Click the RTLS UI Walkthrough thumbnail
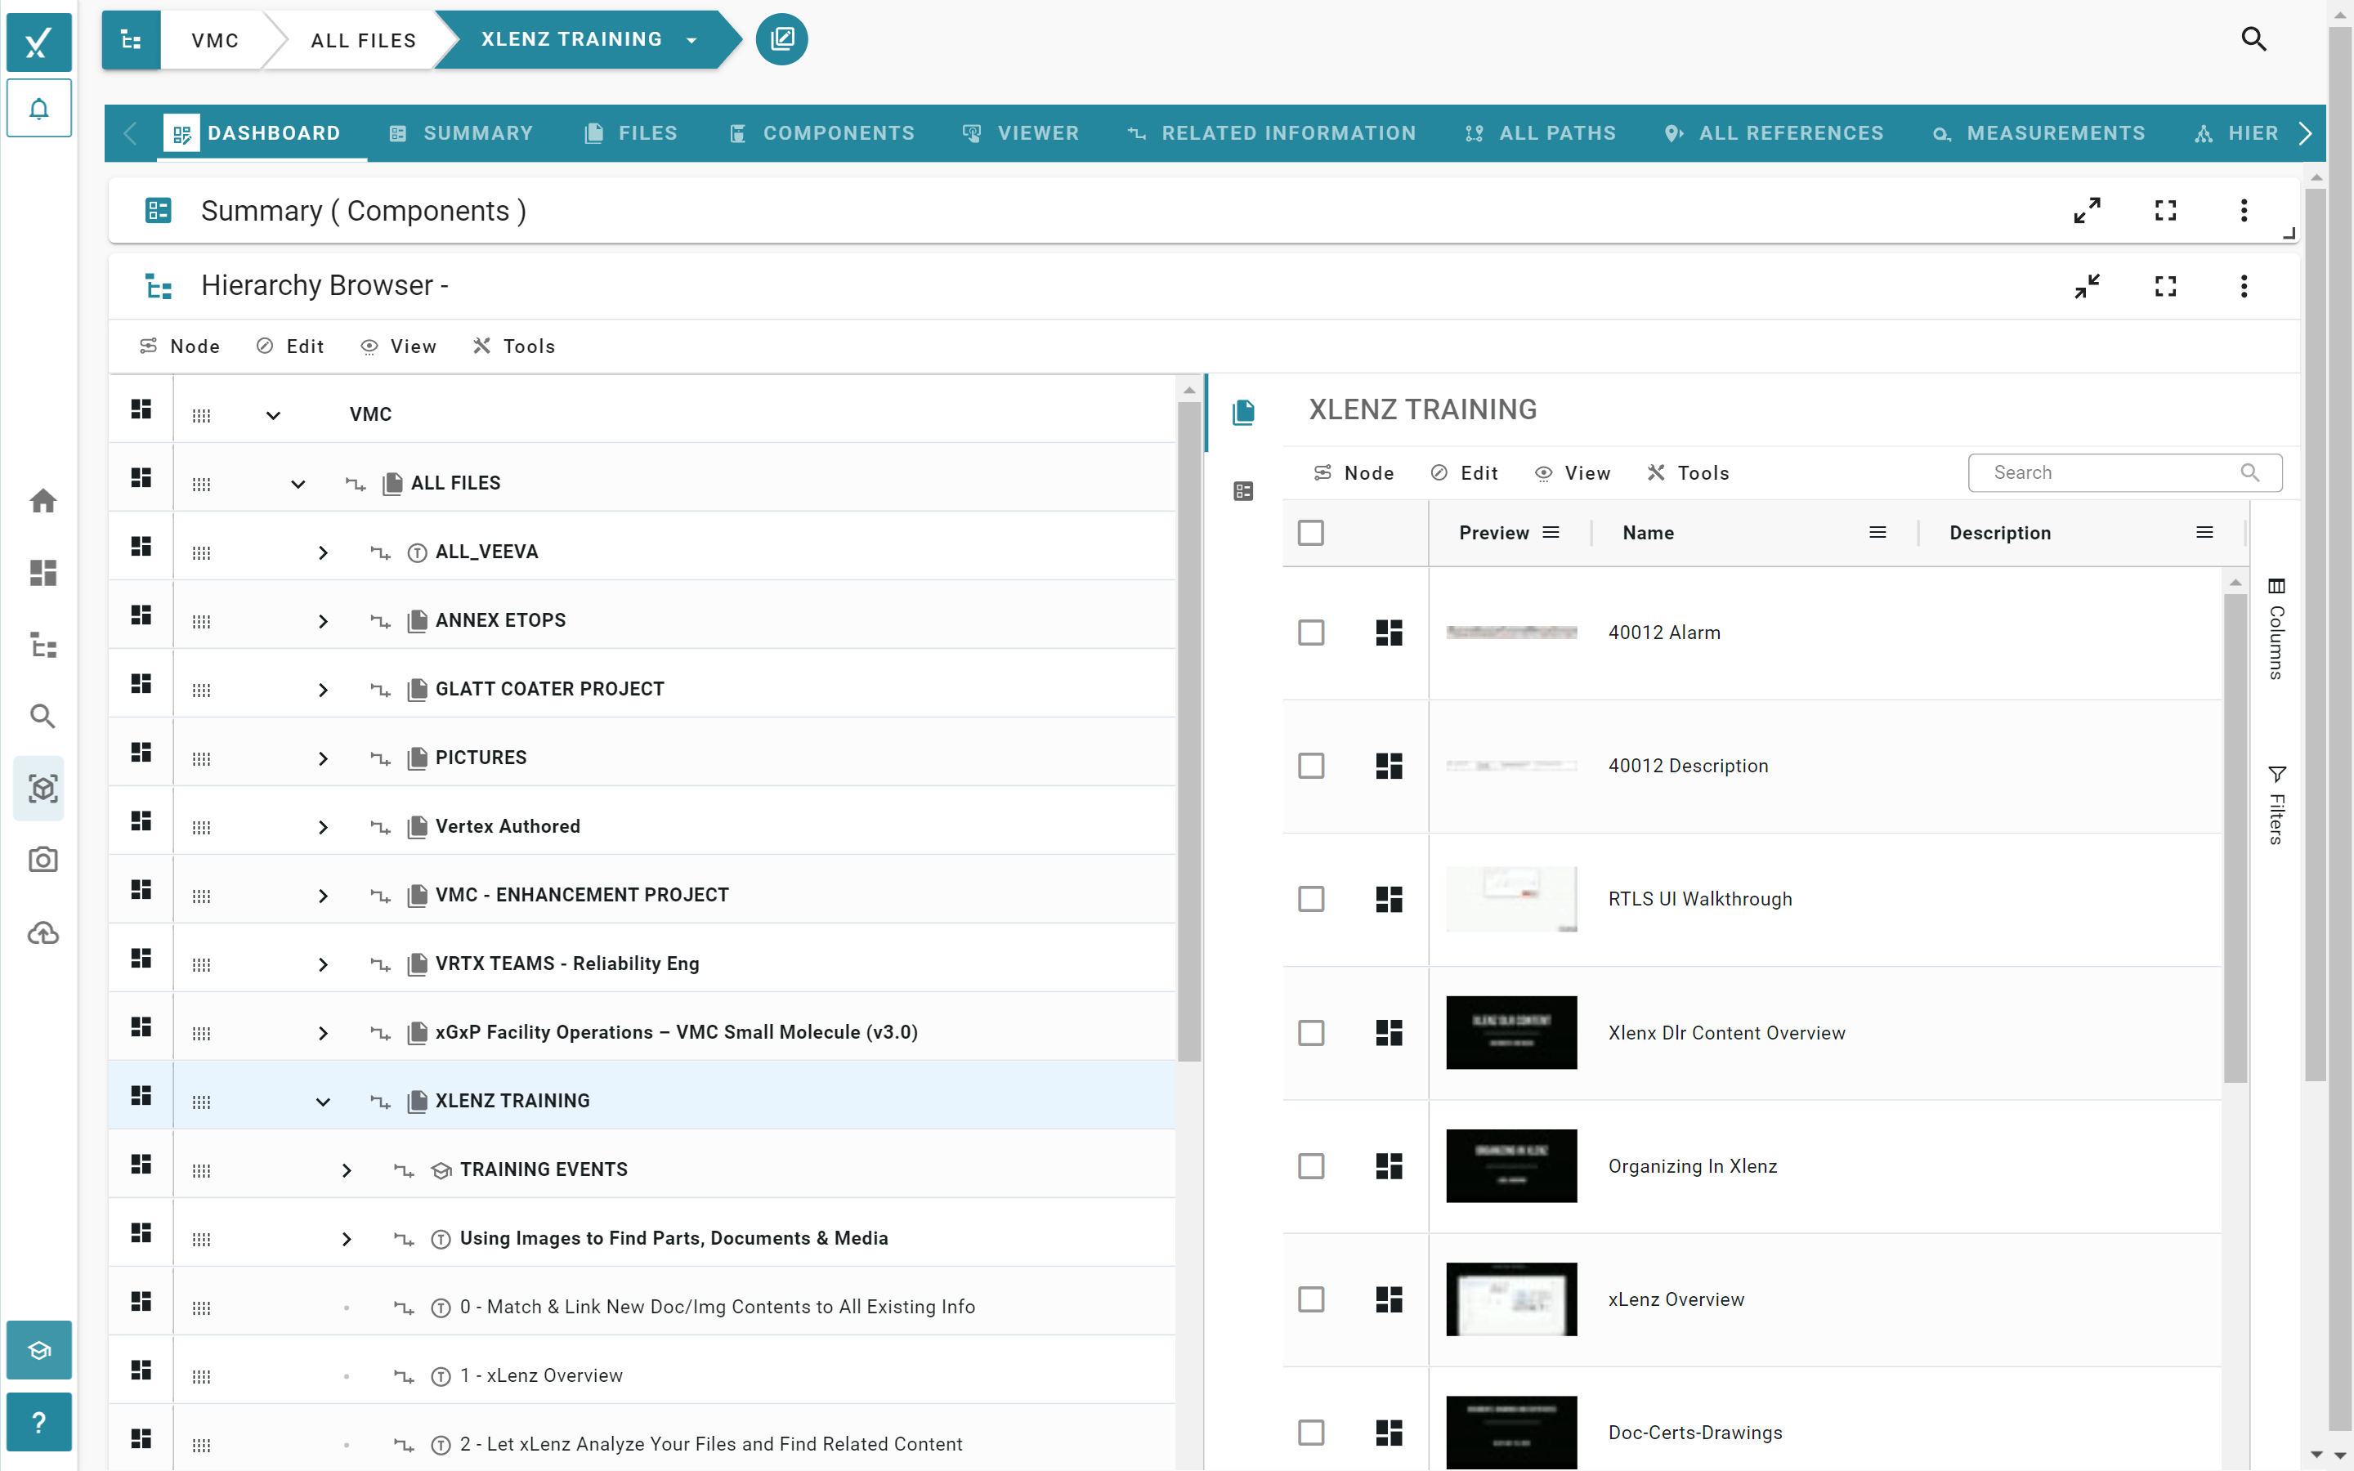The height and width of the screenshot is (1471, 2354). 1510,898
